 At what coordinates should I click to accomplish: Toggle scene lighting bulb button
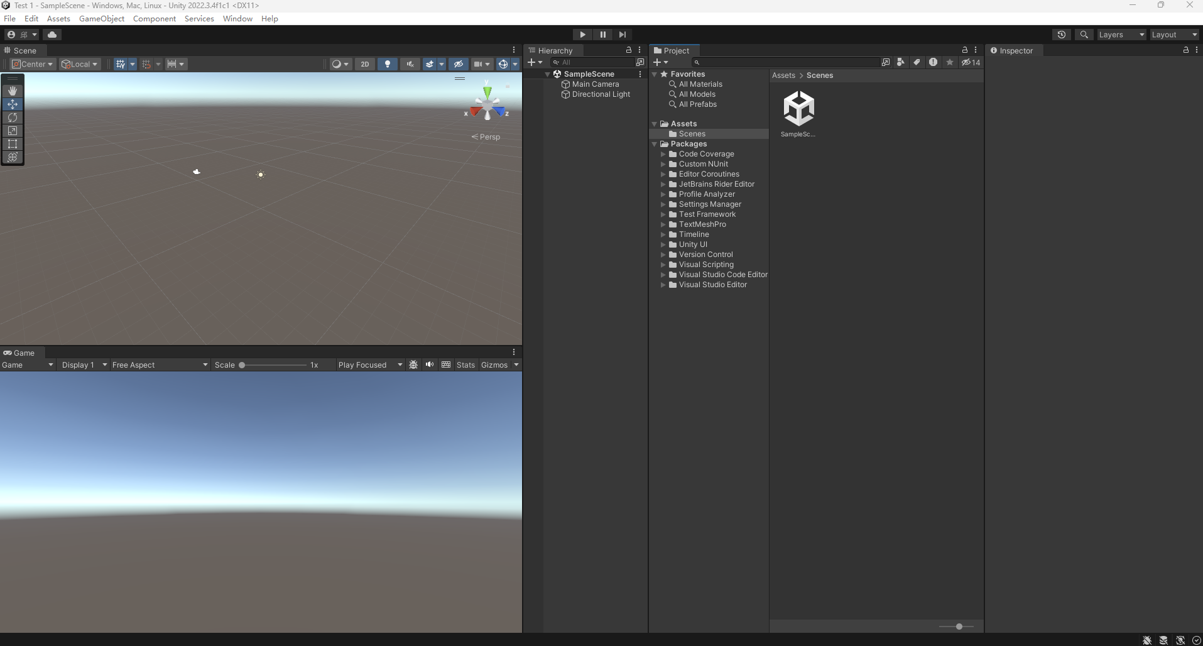(388, 64)
